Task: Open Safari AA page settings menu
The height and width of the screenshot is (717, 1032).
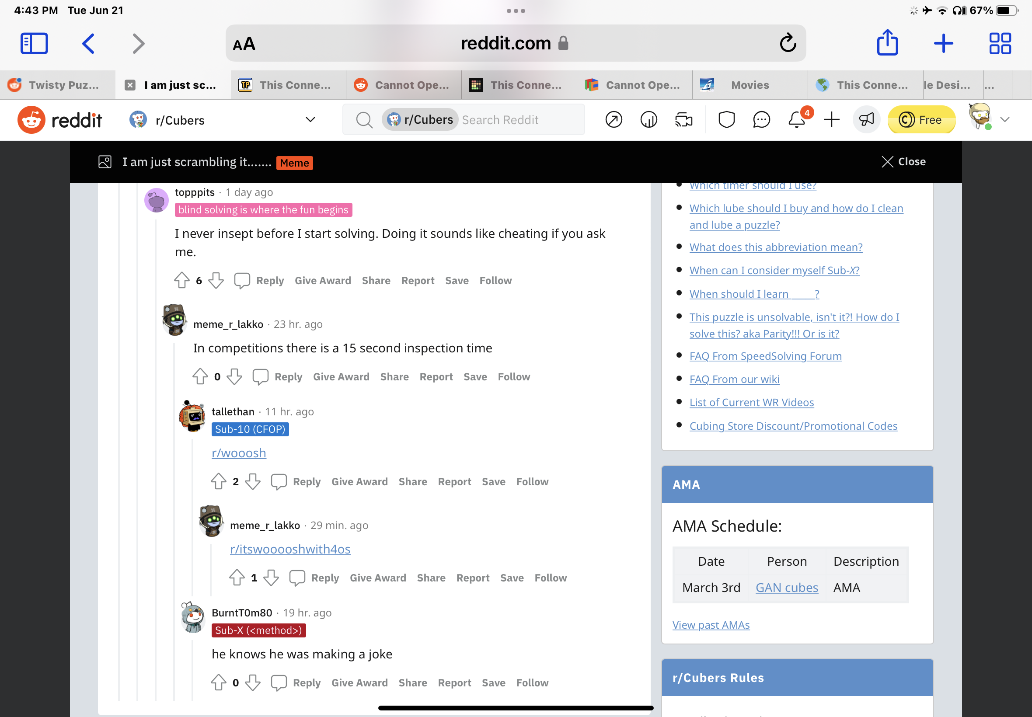Action: (244, 44)
